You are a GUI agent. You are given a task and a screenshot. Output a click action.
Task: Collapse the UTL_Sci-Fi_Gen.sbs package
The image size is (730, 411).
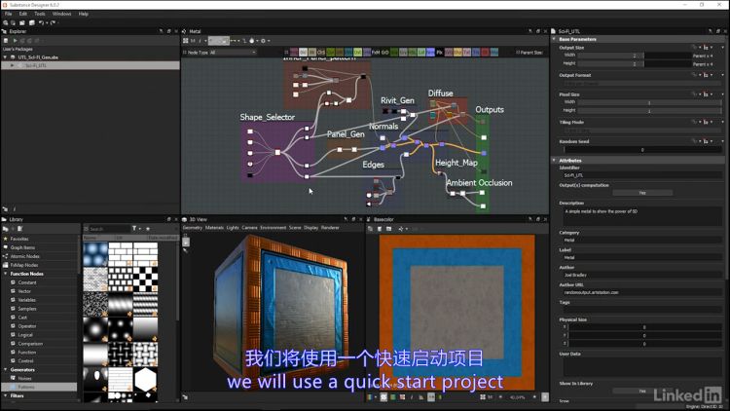6,57
